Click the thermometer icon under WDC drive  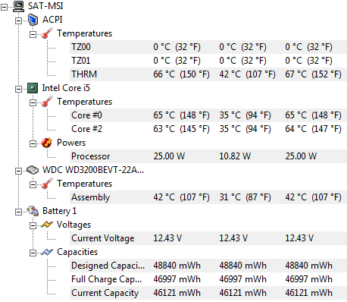click(47, 184)
